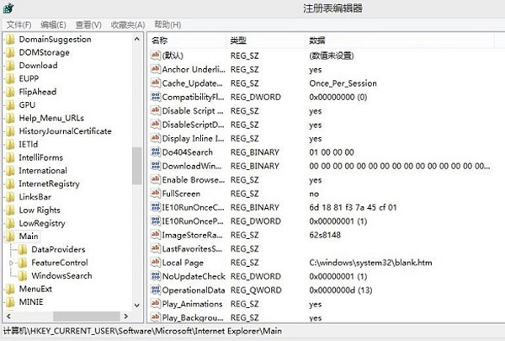Viewport: 505px width, 341px height.
Task: Select the NoUpdateCheck value entry
Action: point(192,276)
